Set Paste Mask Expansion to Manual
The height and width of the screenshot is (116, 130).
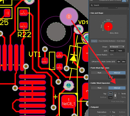[117, 73]
